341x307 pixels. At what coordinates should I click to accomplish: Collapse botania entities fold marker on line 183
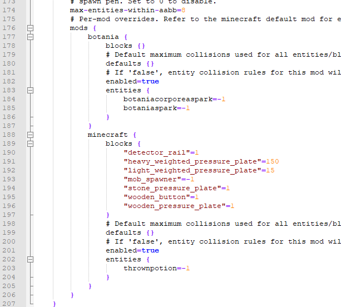[30, 90]
